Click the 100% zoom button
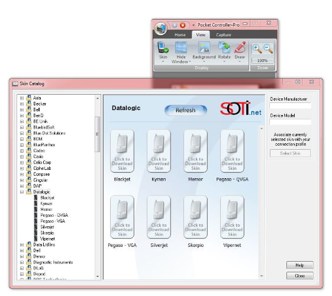332x296 pixels. 262,60
